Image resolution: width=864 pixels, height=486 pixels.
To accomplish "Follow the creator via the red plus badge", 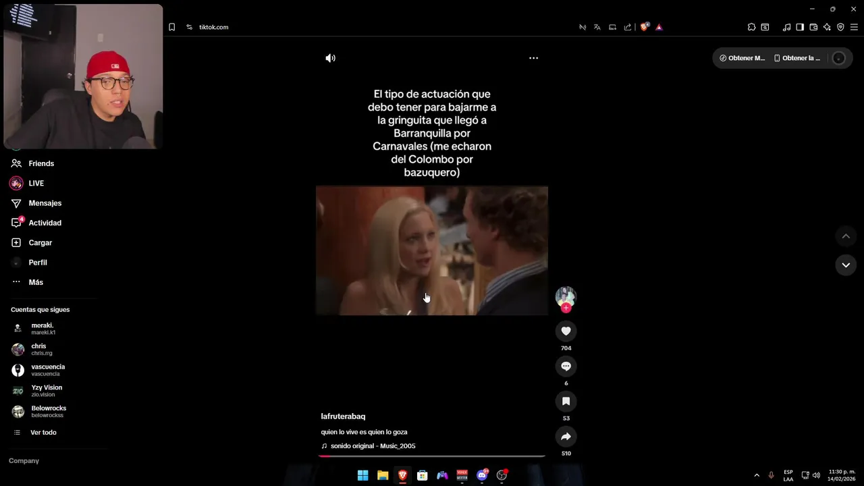I will pyautogui.click(x=566, y=308).
